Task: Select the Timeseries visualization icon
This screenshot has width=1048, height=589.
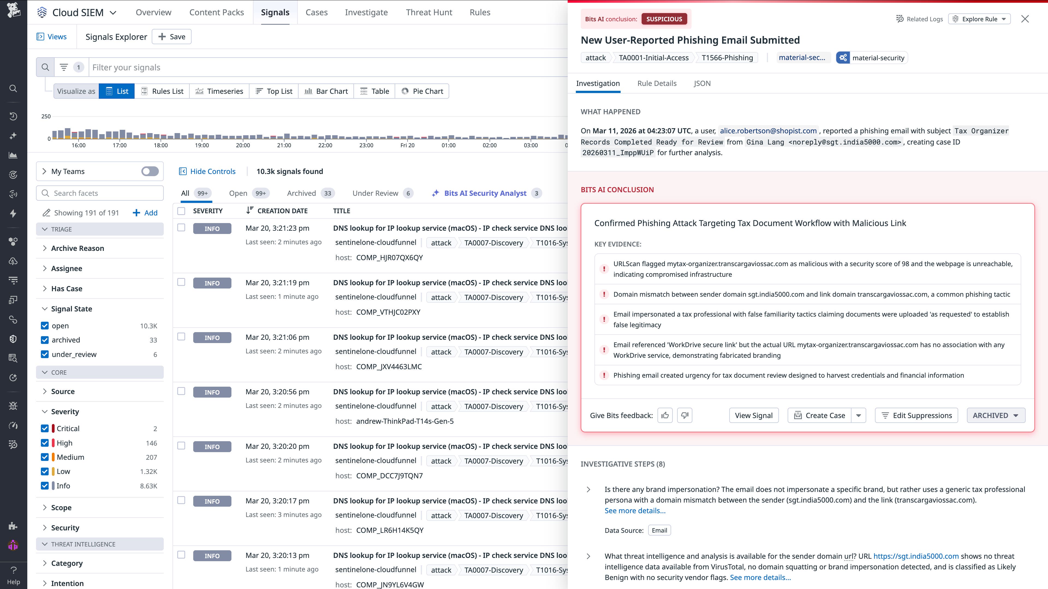Action: pyautogui.click(x=200, y=91)
